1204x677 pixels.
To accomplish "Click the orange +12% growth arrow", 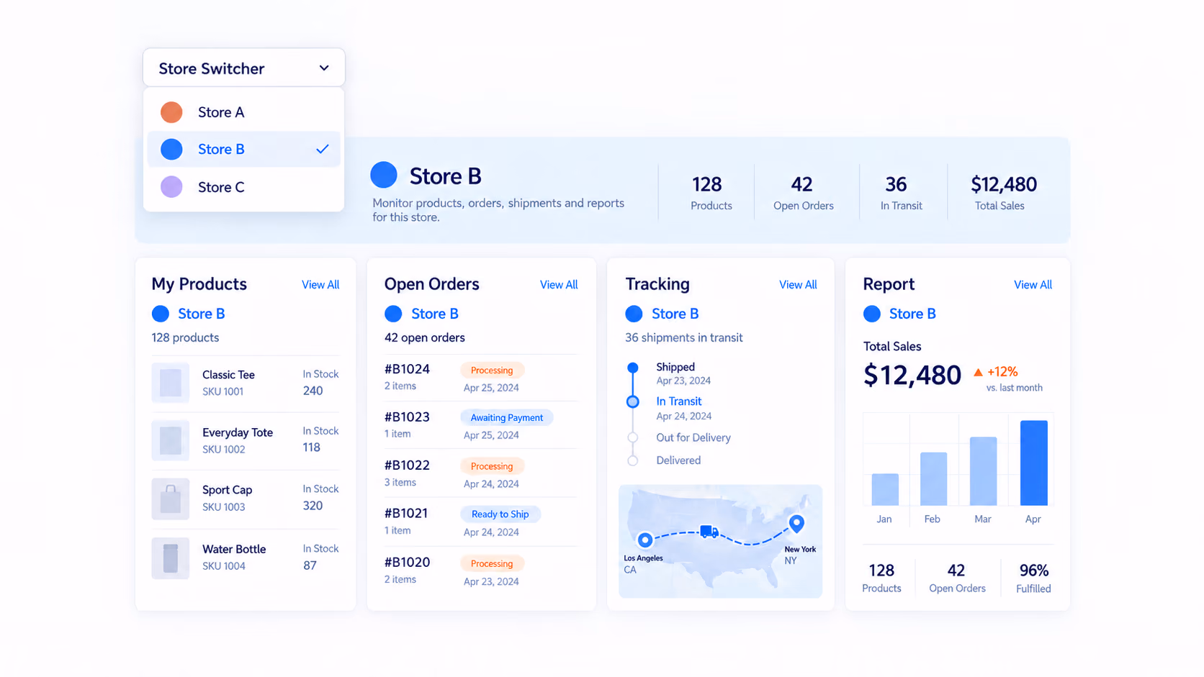I will pos(978,372).
